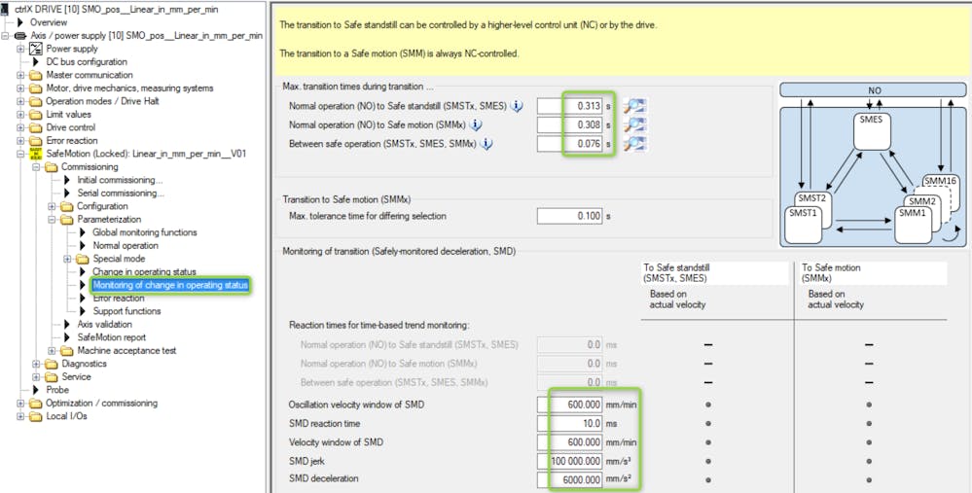Screen dimensions: 972x493
Task: Click SMES state box in diagram
Action: [872, 130]
